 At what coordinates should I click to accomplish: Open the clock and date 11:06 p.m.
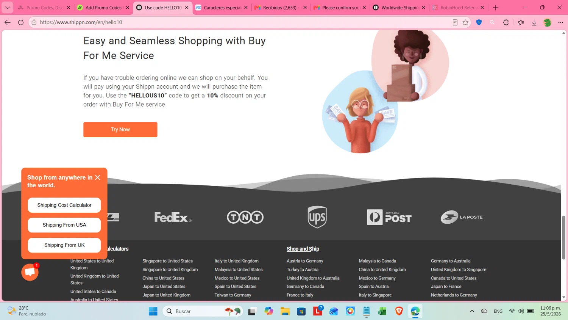(551, 311)
